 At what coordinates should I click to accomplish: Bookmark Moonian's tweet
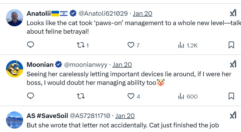click(231, 96)
